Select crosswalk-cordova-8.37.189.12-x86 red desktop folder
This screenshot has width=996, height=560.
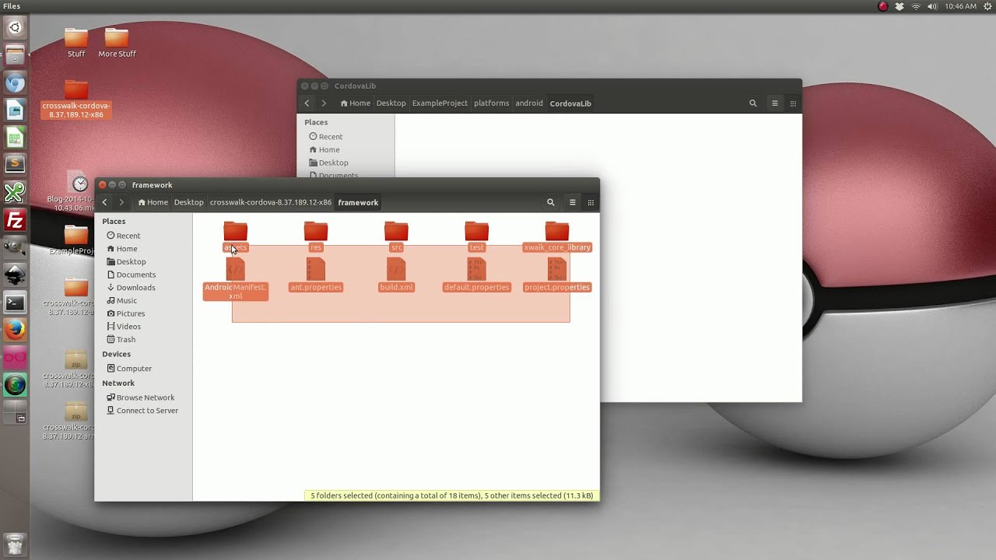76,99
